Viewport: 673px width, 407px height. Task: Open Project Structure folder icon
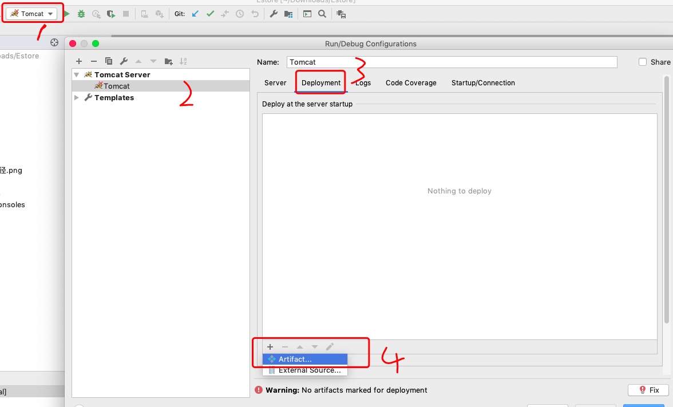288,14
